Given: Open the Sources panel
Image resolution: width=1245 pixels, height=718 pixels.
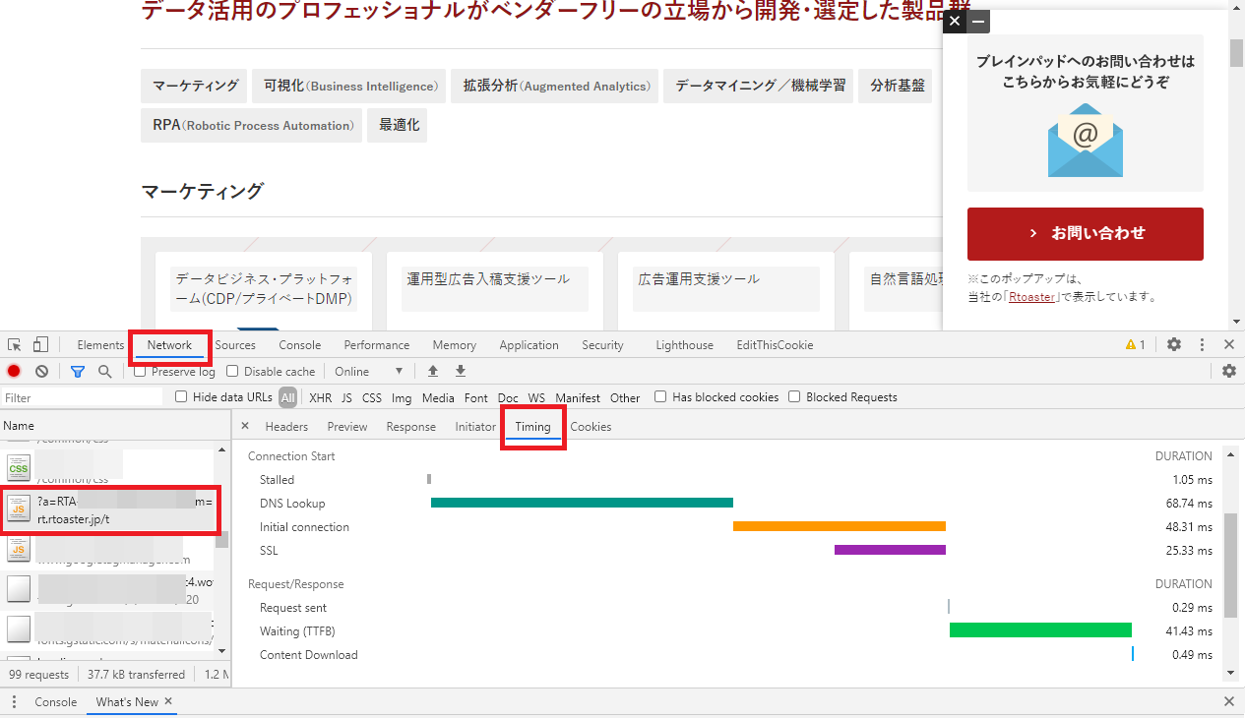Looking at the screenshot, I should [x=235, y=345].
